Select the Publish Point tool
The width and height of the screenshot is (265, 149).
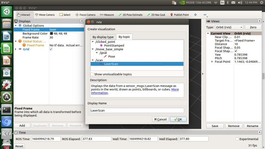click(180, 15)
